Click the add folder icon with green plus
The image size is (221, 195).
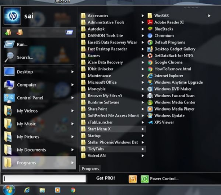[x=8, y=32]
